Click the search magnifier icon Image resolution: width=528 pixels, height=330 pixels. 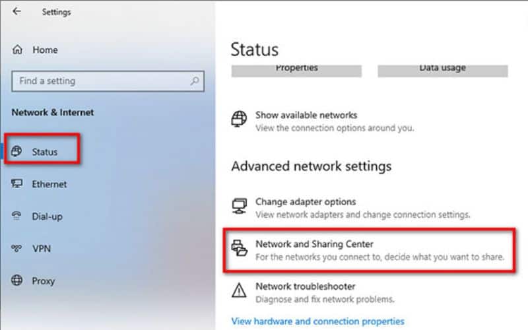point(195,81)
